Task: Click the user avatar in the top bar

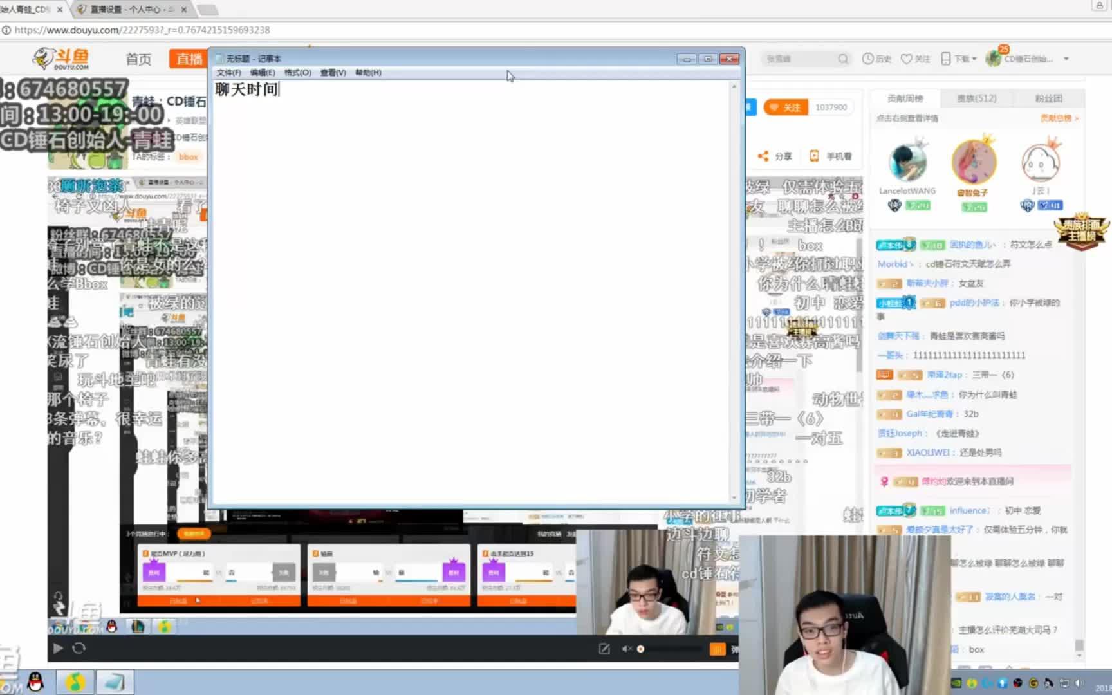Action: (994, 59)
